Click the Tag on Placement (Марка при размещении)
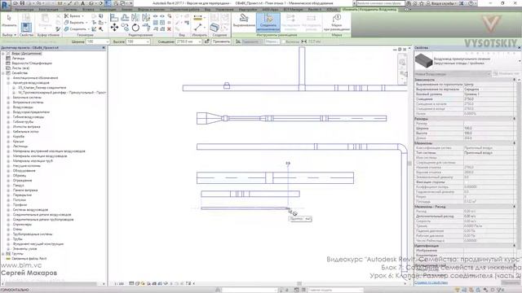The image size is (522, 293). [x=337, y=22]
